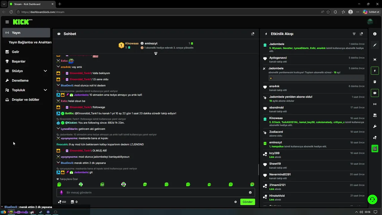Open Yayın Bağlantısı ve Anahtarı page
382x215 pixels.
pos(30,42)
